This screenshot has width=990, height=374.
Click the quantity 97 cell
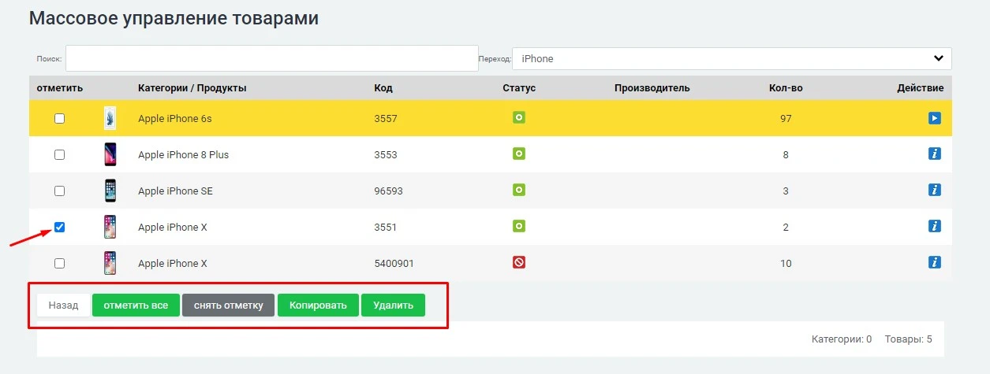[x=786, y=118]
